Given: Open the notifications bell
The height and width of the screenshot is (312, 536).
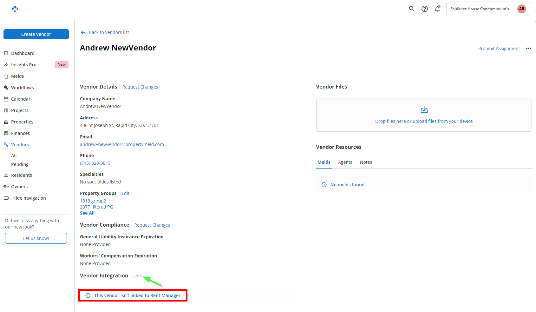Looking at the screenshot, I should pos(437,9).
